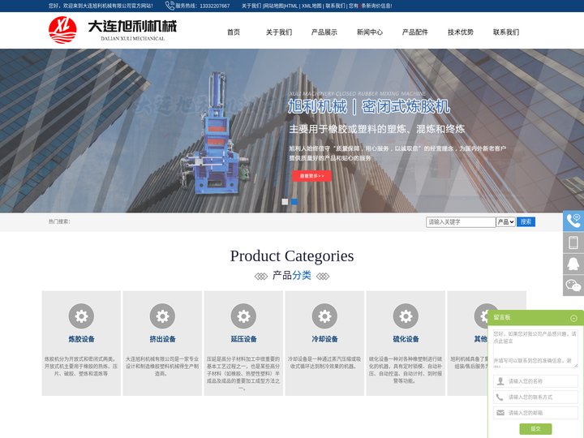
Task: Go to 首页 in the navigation
Action: pyautogui.click(x=234, y=32)
